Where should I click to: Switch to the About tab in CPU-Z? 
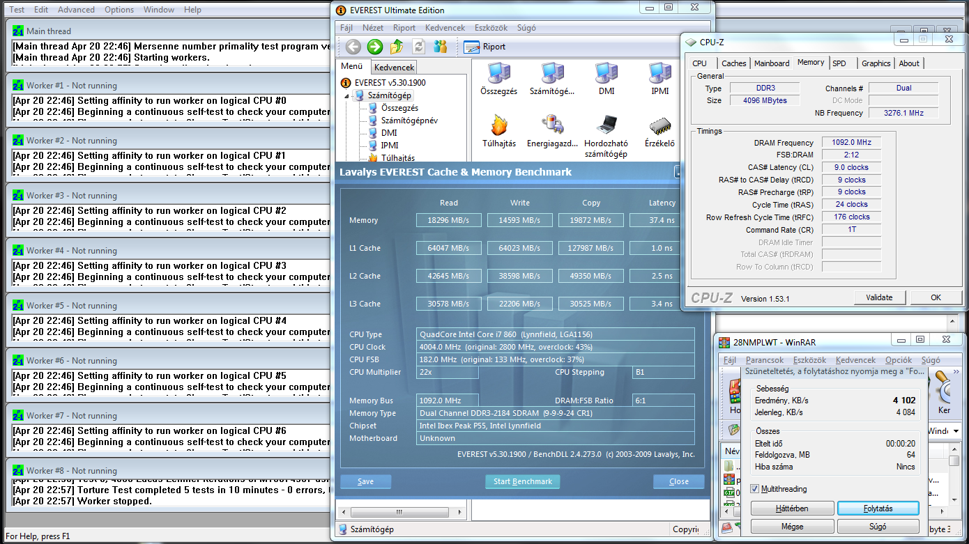click(x=909, y=63)
